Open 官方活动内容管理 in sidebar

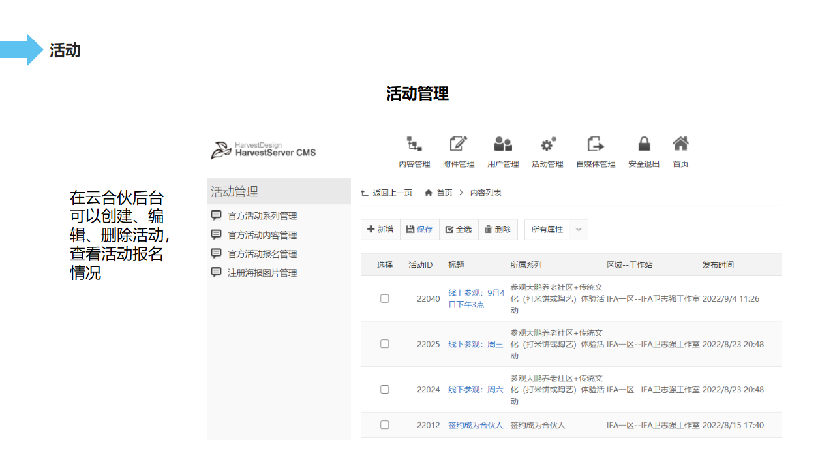coord(262,235)
